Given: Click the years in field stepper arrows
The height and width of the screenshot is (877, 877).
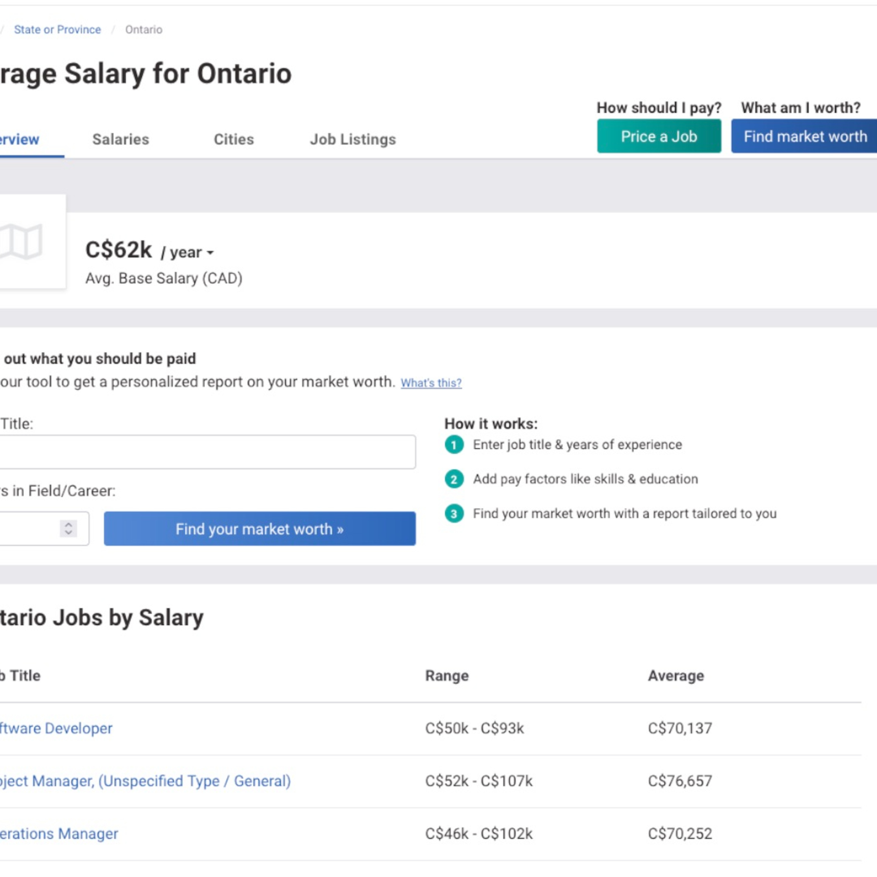Looking at the screenshot, I should [68, 528].
